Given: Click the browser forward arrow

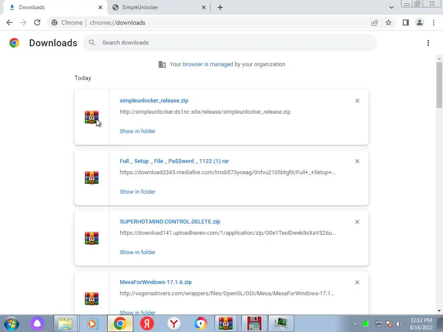Looking at the screenshot, I should pyautogui.click(x=23, y=22).
